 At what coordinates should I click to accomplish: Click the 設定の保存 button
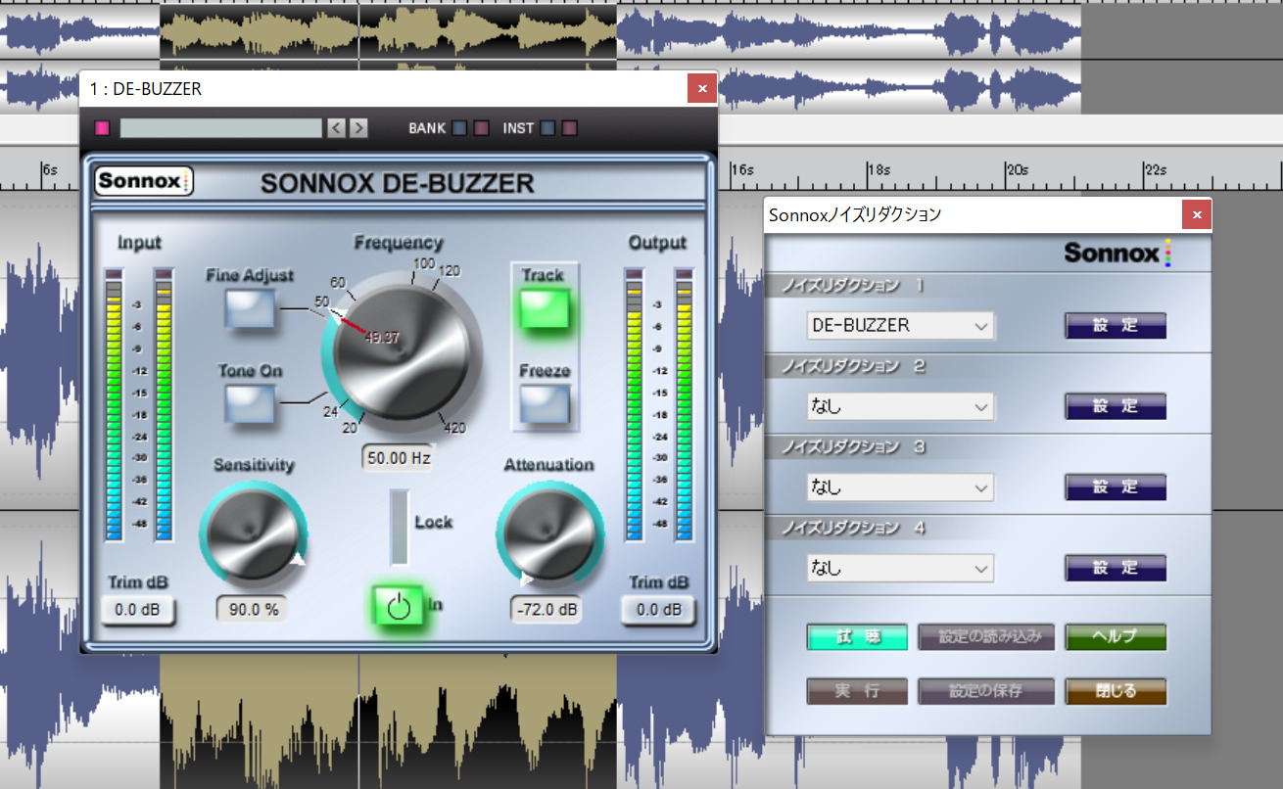[x=986, y=691]
